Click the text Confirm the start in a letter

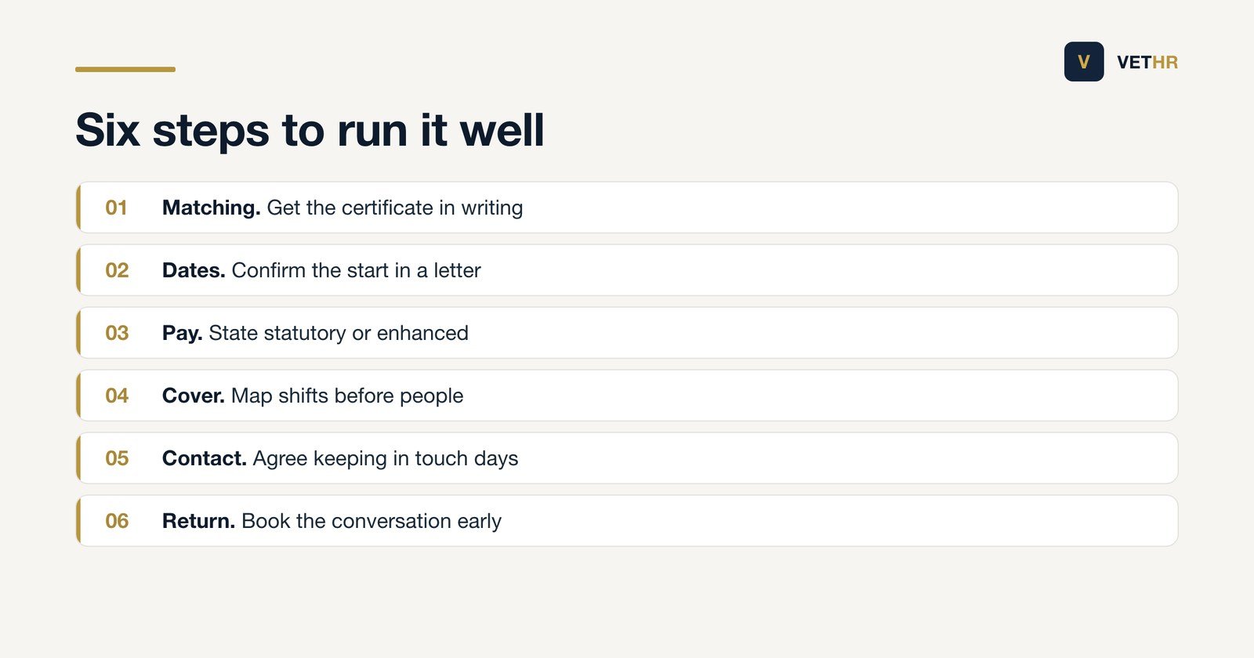pos(356,270)
